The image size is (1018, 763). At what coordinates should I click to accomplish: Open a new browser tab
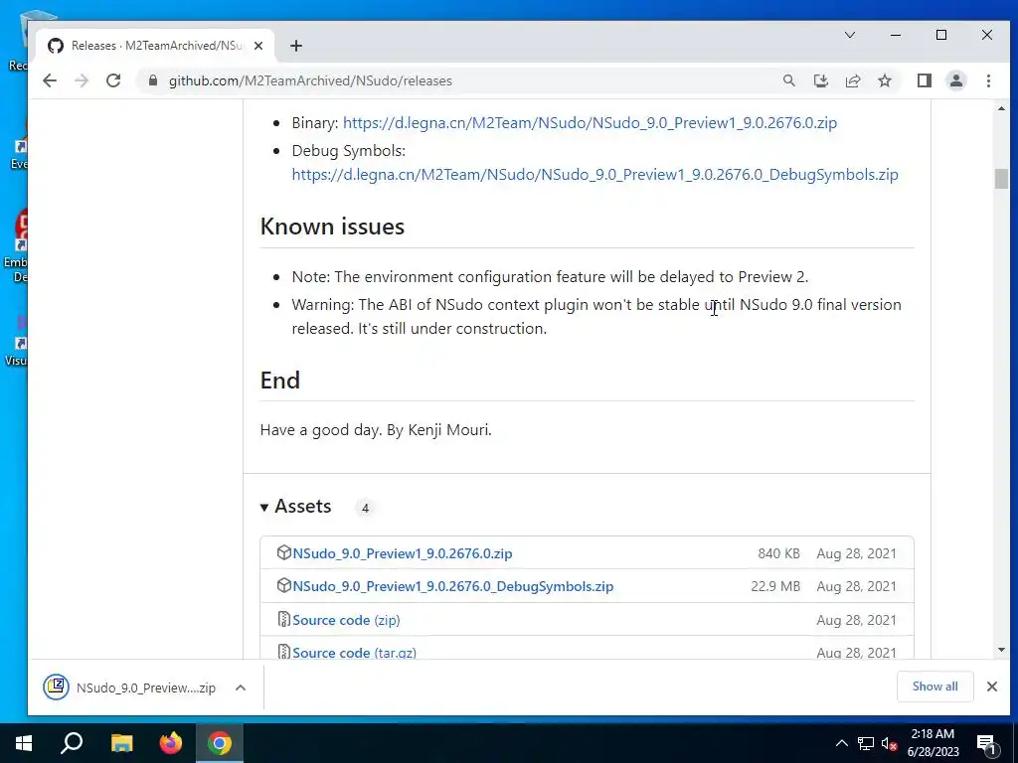pos(296,46)
